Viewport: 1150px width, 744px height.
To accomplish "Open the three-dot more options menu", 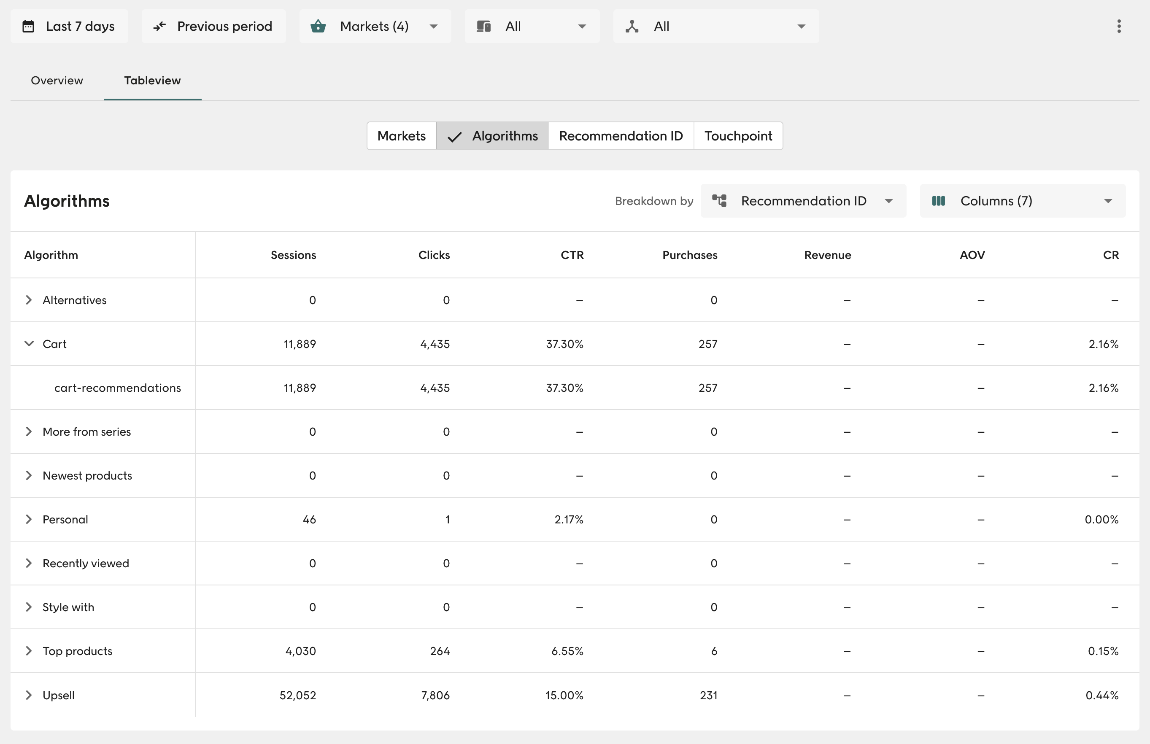I will tap(1119, 26).
